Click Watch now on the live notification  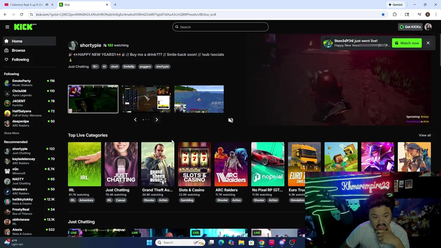point(407,43)
